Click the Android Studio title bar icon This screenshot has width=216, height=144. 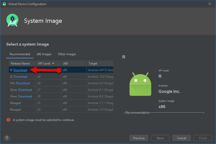coord(4,4)
